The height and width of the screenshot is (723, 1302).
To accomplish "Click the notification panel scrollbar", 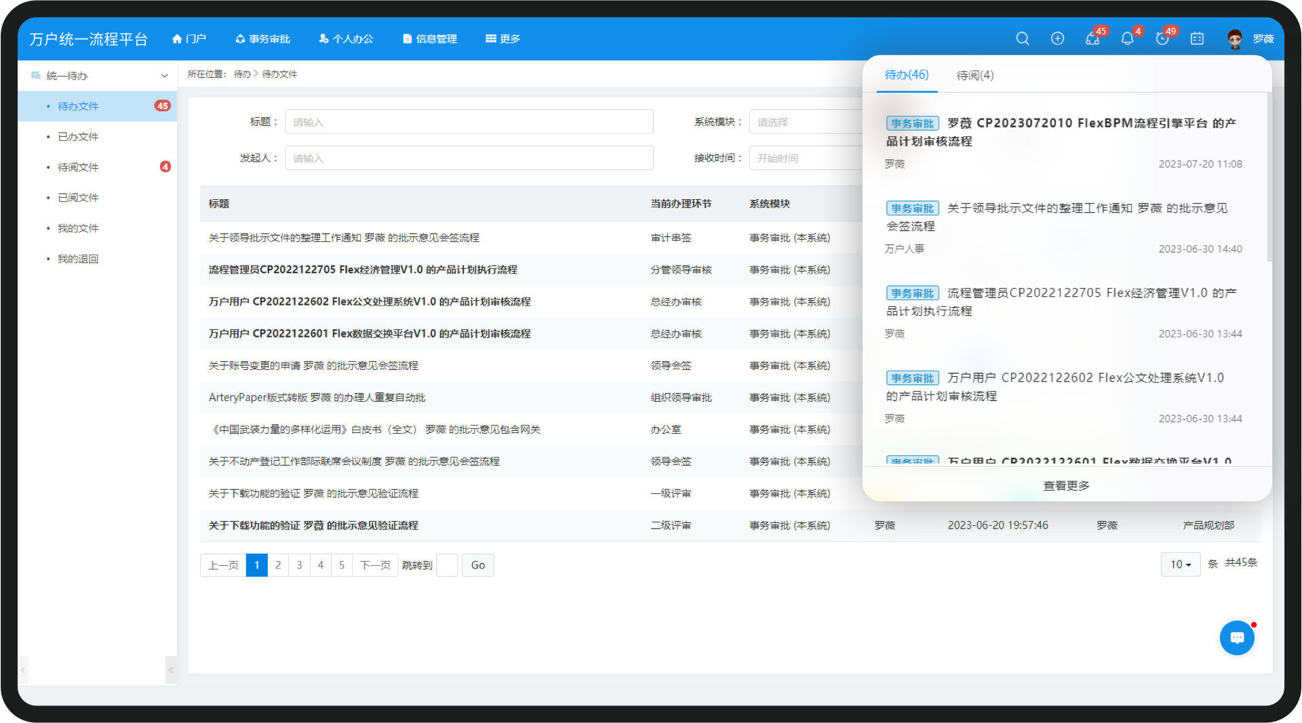I will (x=1269, y=178).
